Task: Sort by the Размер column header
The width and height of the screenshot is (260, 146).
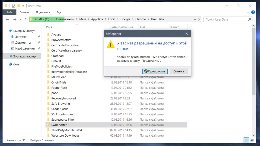Action: [174, 27]
